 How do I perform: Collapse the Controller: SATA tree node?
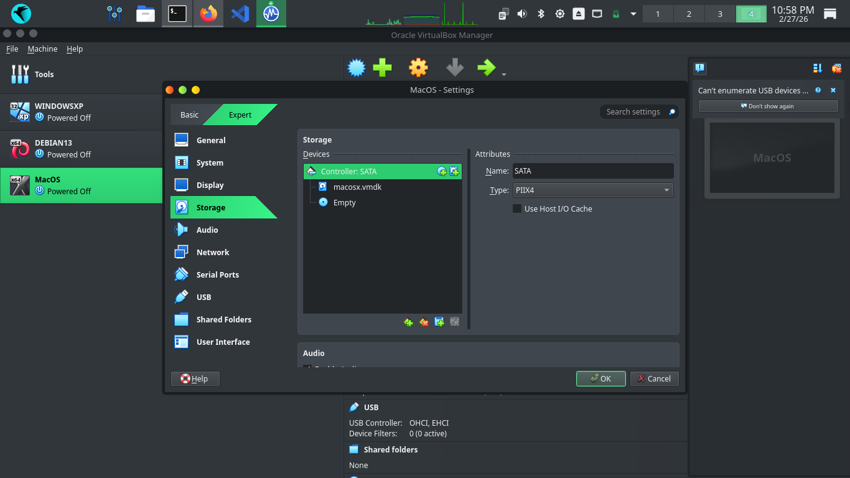click(311, 171)
